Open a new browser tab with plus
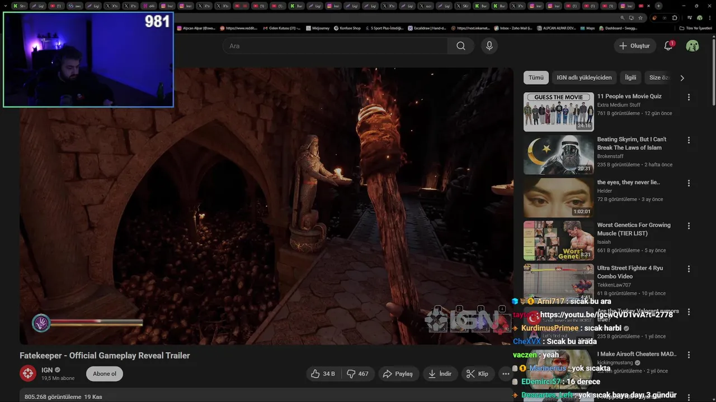The height and width of the screenshot is (402, 716). [658, 6]
